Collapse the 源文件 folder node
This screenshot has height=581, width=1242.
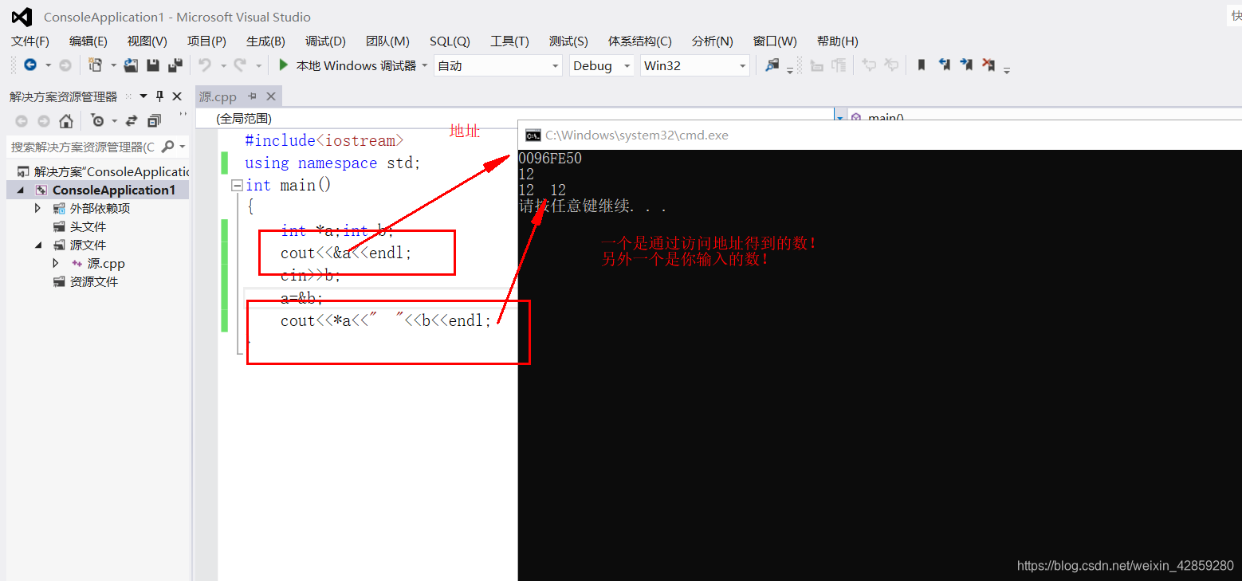click(x=37, y=245)
